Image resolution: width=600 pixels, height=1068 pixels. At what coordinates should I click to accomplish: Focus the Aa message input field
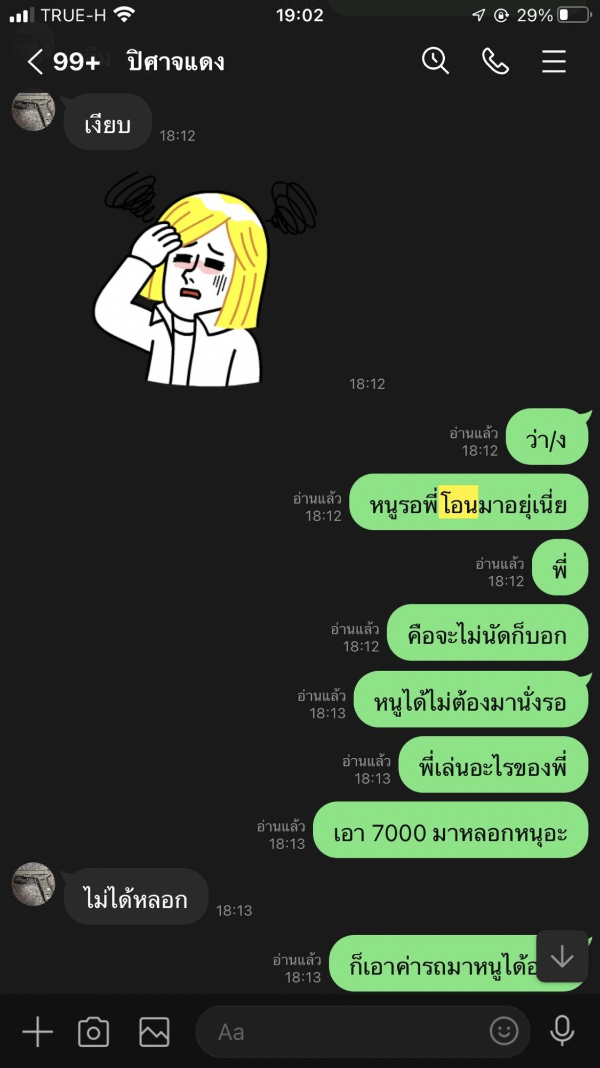363,1032
